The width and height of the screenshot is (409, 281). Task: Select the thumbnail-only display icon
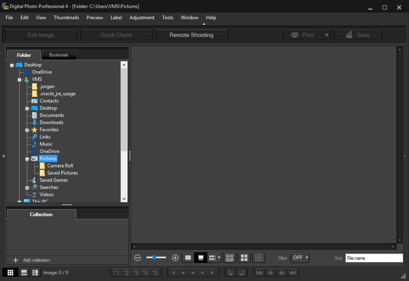click(x=188, y=258)
